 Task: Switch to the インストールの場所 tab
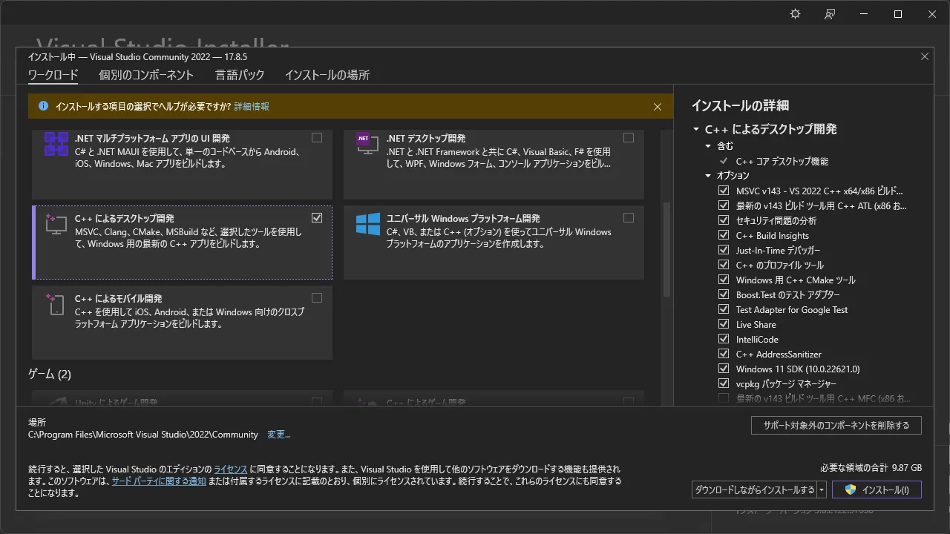coord(327,76)
